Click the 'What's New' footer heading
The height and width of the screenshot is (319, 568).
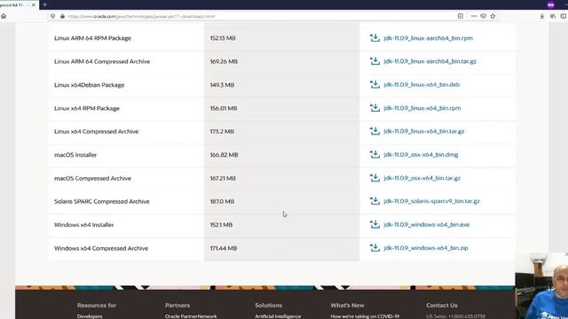point(347,305)
